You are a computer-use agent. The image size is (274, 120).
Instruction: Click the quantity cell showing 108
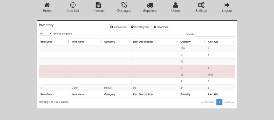pyautogui.click(x=193, y=49)
